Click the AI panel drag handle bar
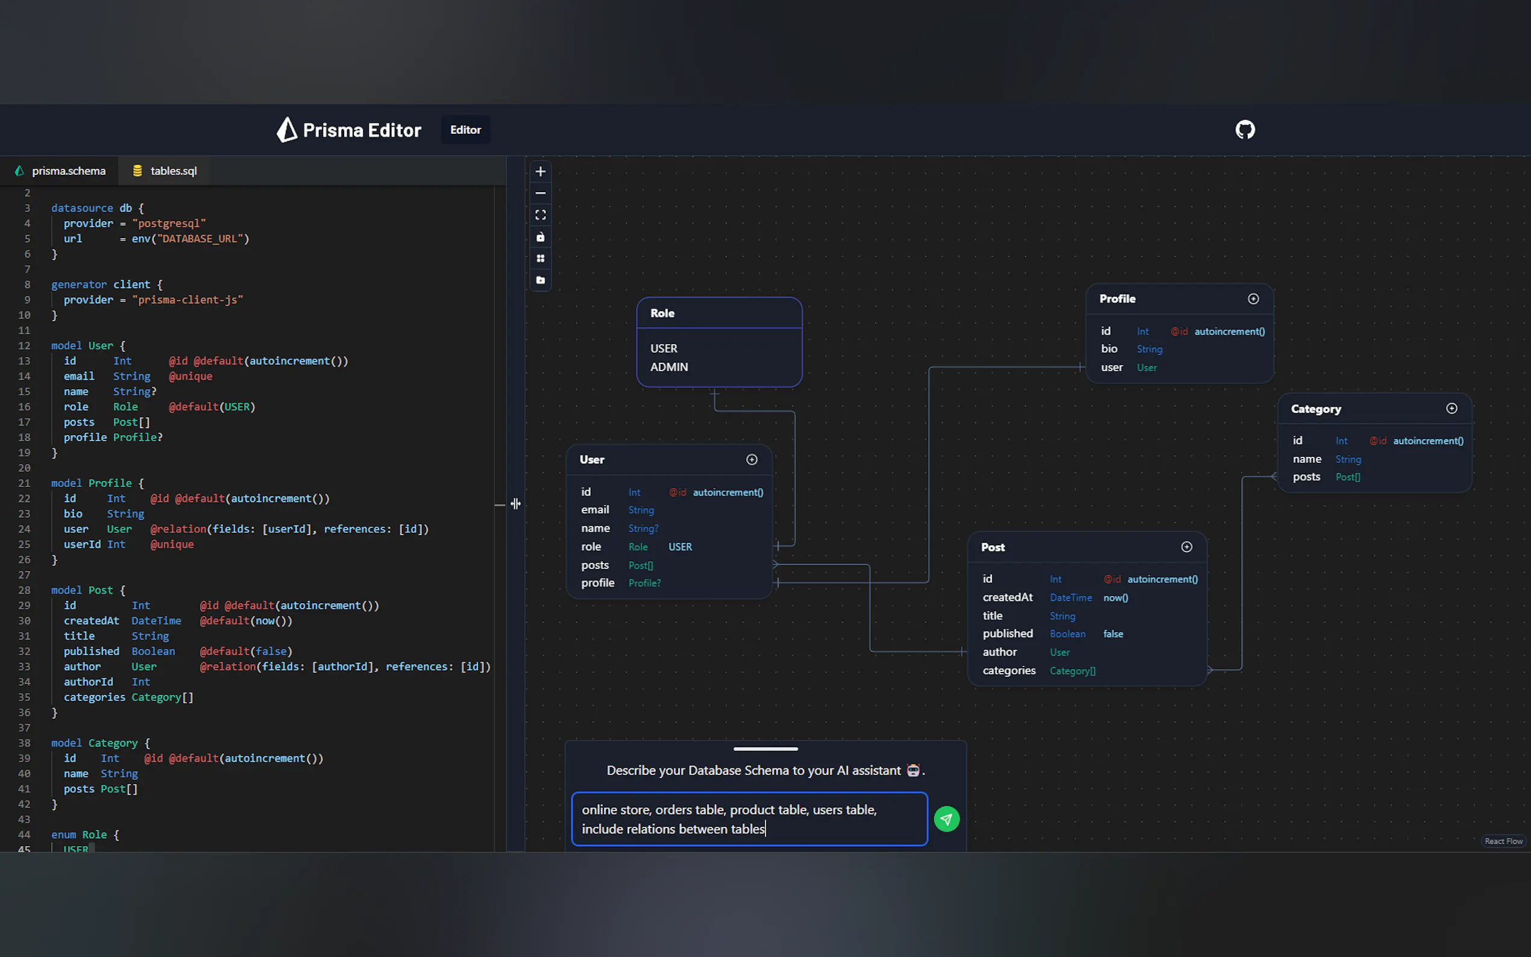This screenshot has width=1531, height=957. pos(765,748)
